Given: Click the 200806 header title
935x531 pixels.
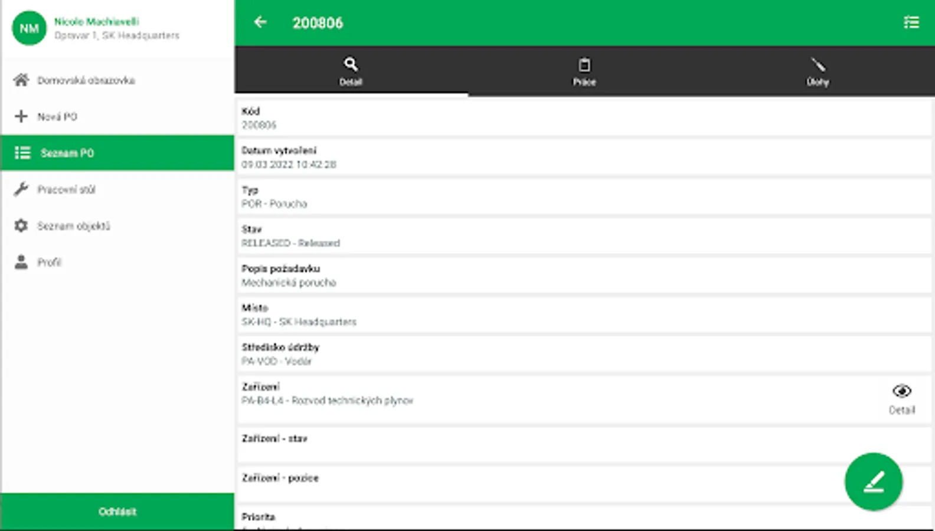Looking at the screenshot, I should coord(318,23).
